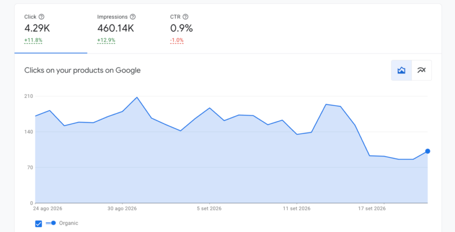The height and width of the screenshot is (232, 455).
Task: Select the last data point dot on chart
Action: [427, 151]
